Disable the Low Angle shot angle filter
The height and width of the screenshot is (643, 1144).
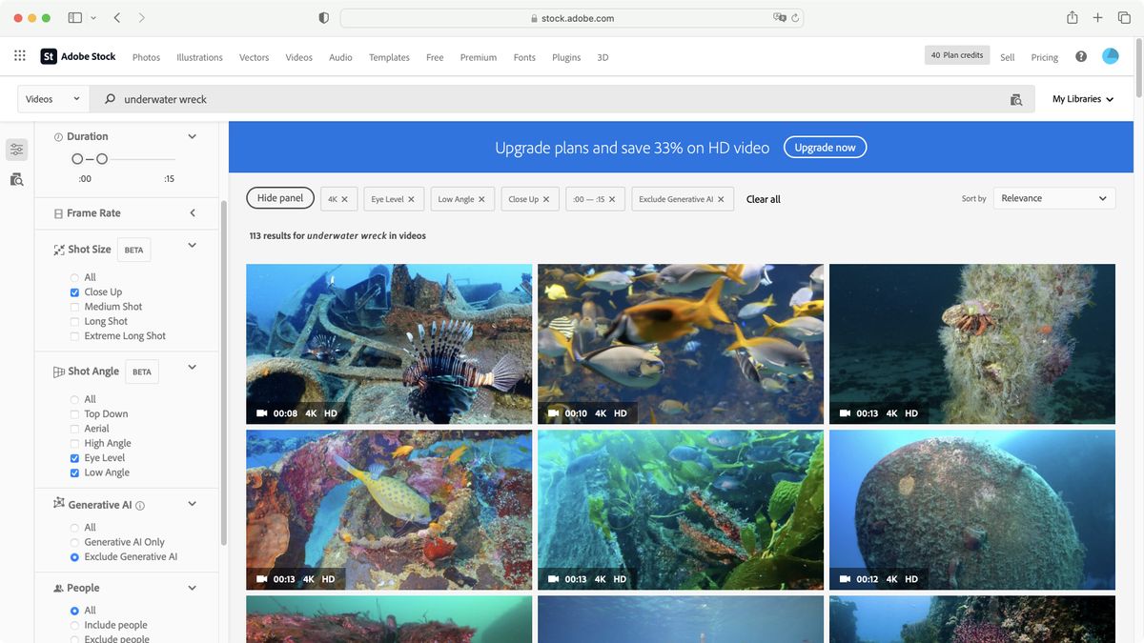point(74,472)
